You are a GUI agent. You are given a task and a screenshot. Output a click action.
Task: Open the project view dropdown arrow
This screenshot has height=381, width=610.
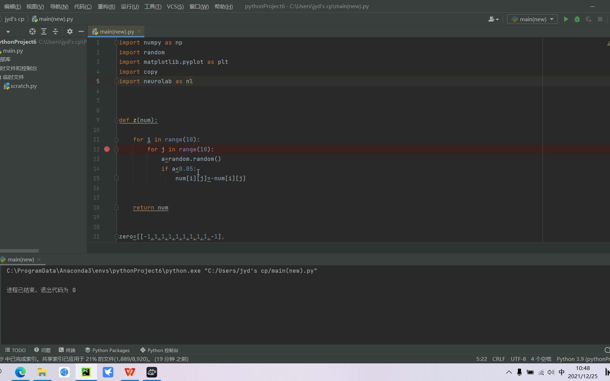click(x=8, y=31)
